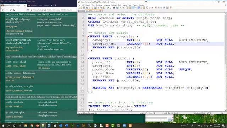Open the Encoding menu in Notepad++

[99, 5]
